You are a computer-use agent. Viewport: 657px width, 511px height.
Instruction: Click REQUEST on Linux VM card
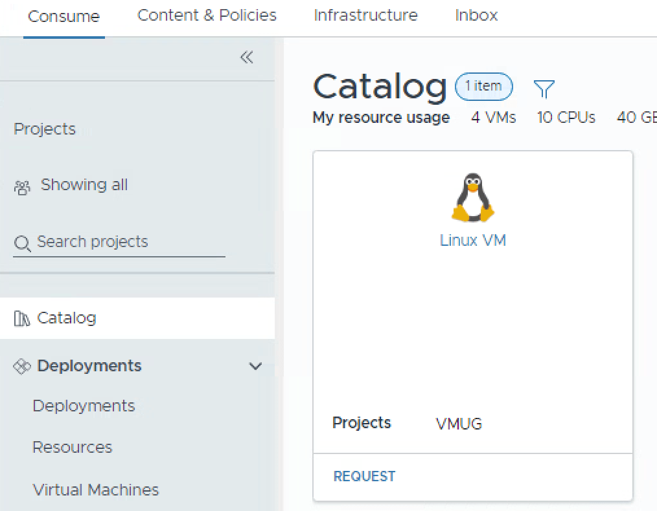[364, 477]
